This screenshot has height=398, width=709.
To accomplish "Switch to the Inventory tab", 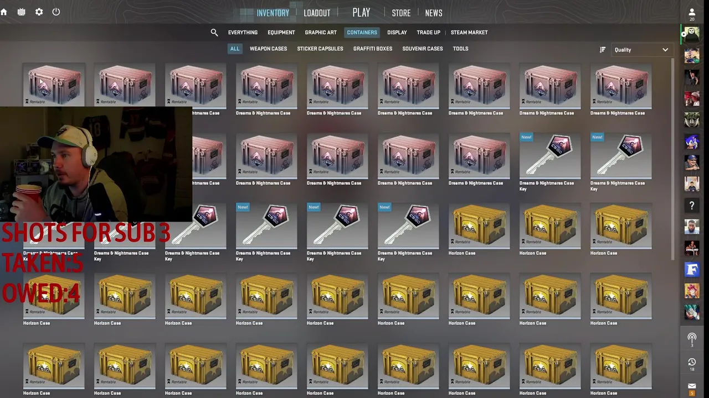I will pyautogui.click(x=273, y=13).
